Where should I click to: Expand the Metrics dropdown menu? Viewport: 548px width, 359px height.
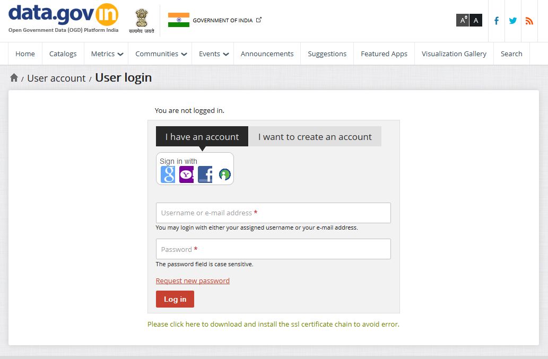(x=107, y=54)
